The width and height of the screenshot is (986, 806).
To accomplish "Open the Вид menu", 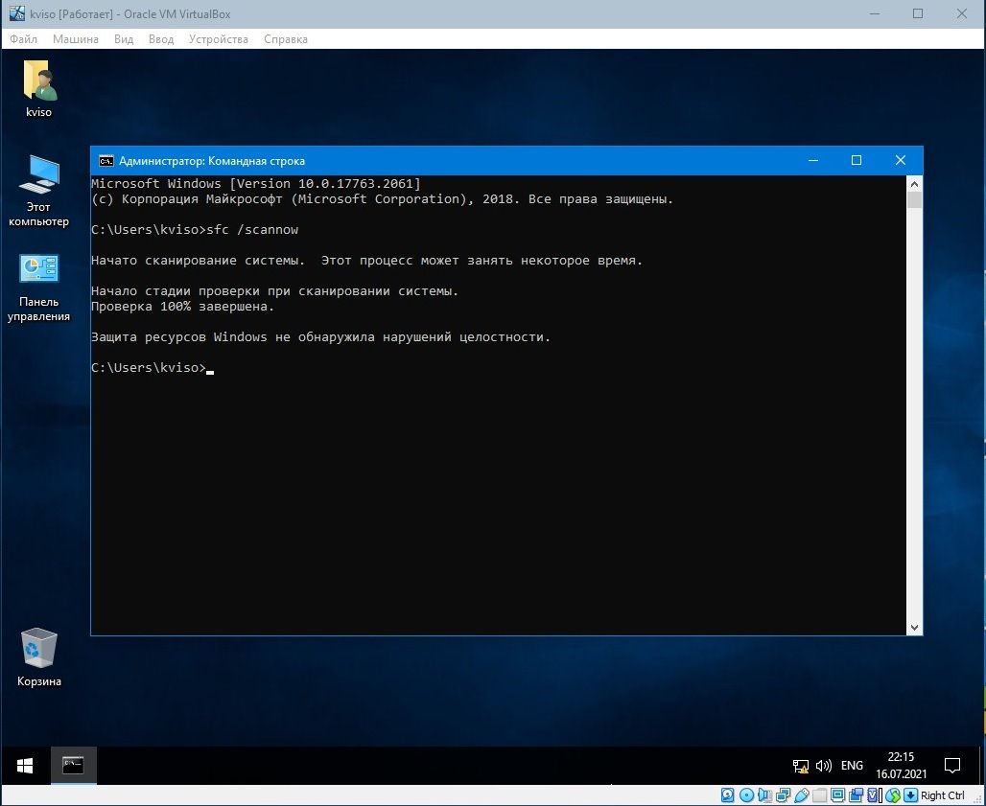I will [124, 39].
